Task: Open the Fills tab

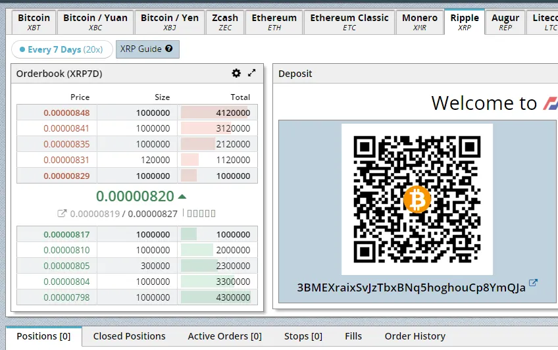Action: tap(353, 336)
